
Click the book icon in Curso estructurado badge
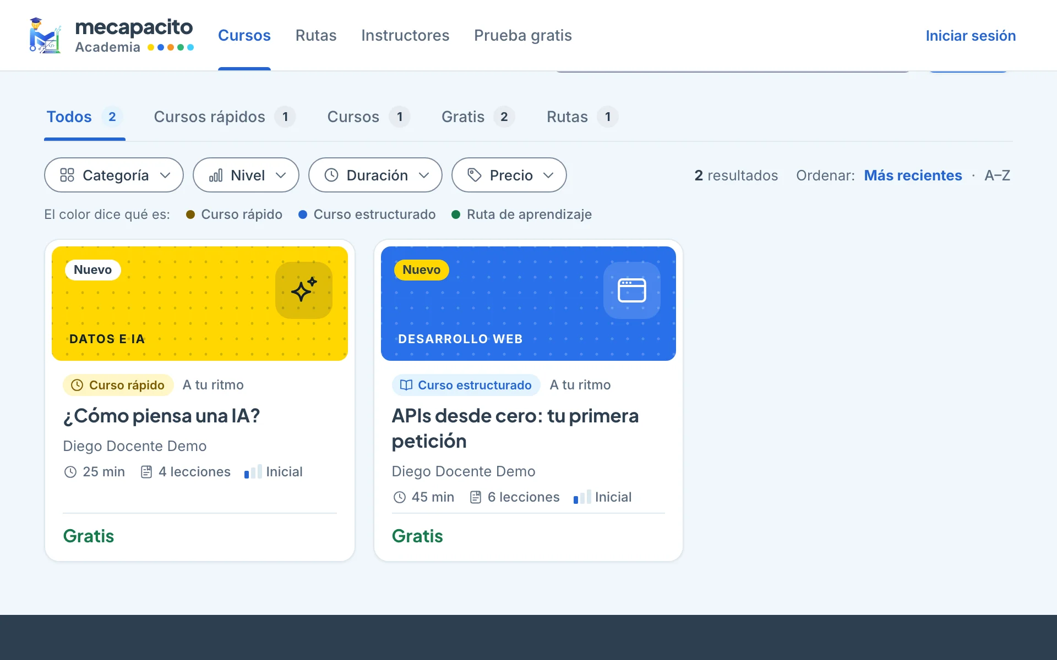point(406,385)
